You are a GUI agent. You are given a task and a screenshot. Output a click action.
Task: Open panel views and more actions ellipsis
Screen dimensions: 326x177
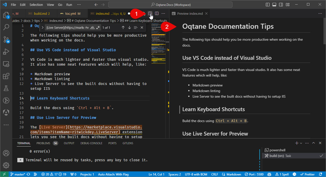click(x=307, y=143)
